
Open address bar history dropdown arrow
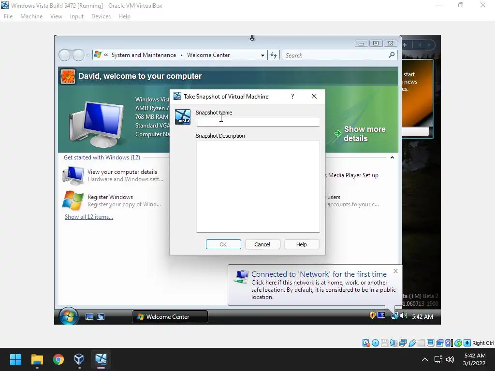[262, 55]
